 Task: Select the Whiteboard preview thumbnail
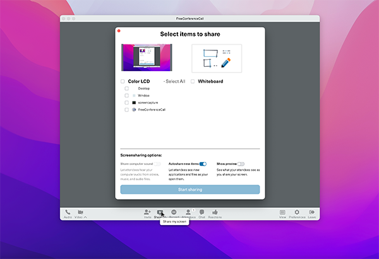[x=217, y=59]
